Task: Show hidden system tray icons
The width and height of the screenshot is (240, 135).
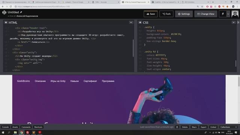Action: 210,132
